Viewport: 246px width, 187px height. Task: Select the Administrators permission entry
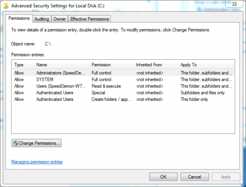(123, 73)
